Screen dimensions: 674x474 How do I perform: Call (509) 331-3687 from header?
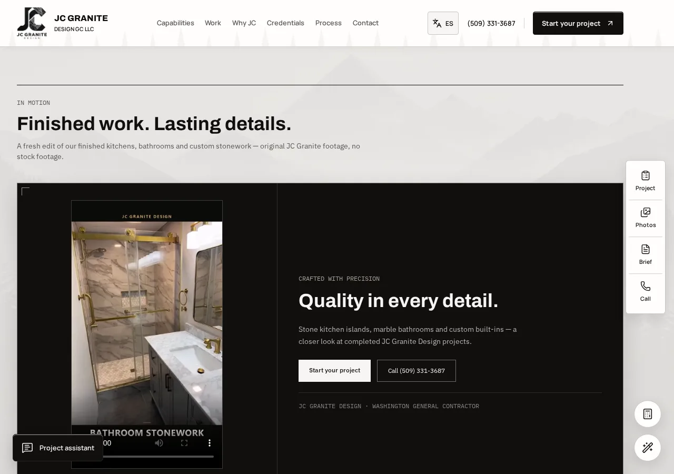click(x=491, y=23)
